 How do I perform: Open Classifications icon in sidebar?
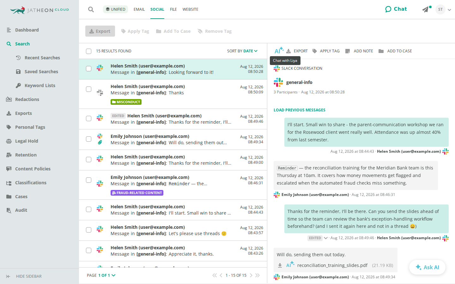pyautogui.click(x=9, y=183)
